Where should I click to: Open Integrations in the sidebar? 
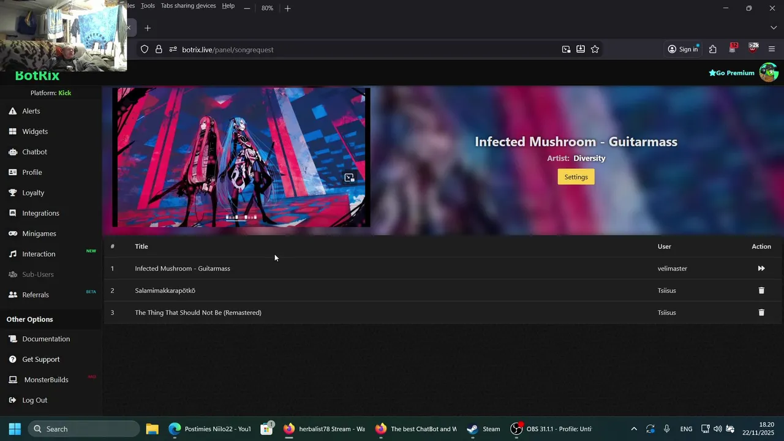point(40,213)
